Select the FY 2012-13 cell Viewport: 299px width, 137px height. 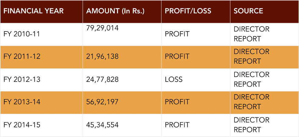(x=22, y=79)
